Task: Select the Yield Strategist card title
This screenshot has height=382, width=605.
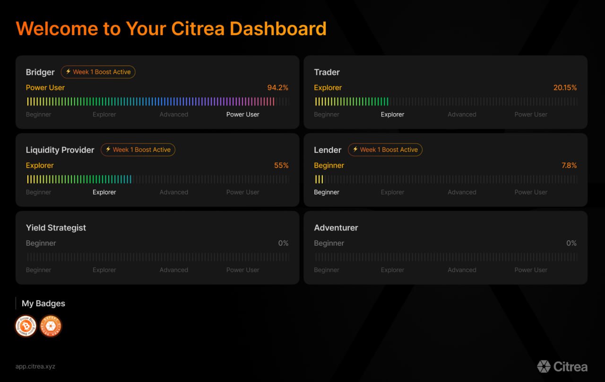Action: (x=56, y=228)
